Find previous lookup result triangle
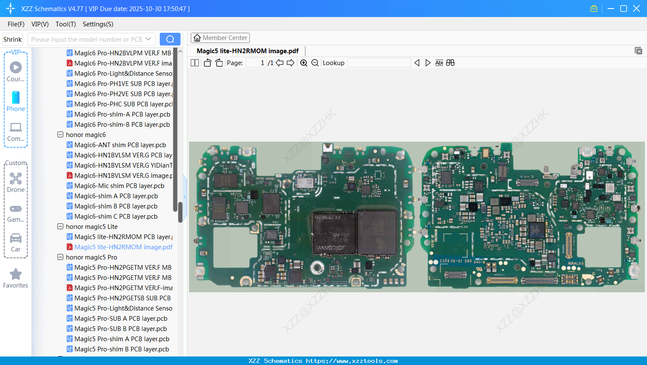 point(417,63)
